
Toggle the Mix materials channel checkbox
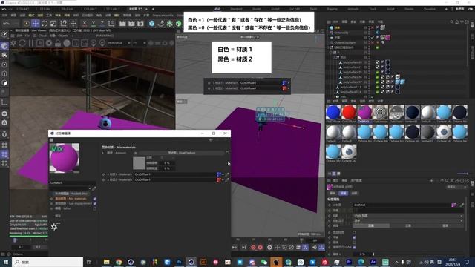click(95, 199)
